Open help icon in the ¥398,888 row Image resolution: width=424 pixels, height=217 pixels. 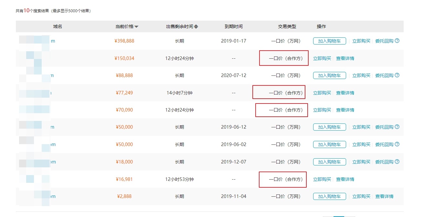(x=397, y=41)
